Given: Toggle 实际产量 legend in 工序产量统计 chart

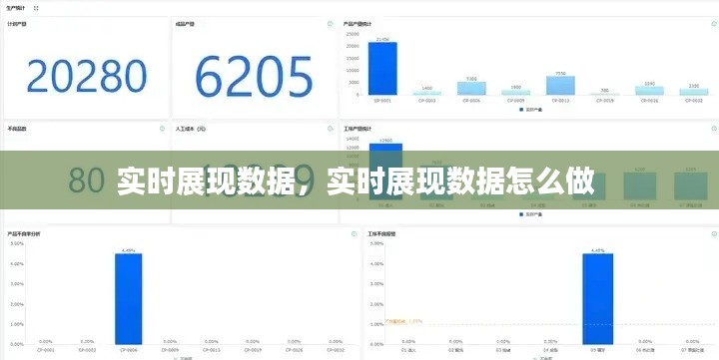Looking at the screenshot, I should (x=531, y=214).
